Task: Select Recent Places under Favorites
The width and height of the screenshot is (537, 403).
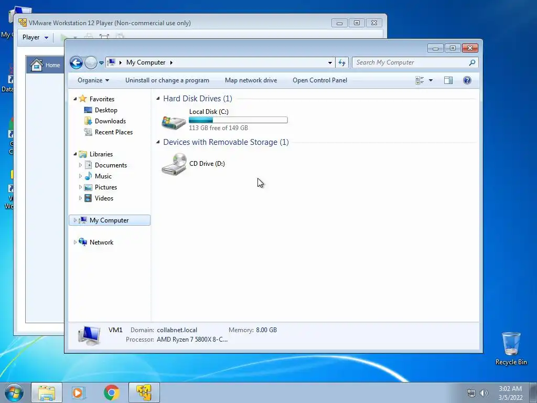Action: tap(114, 132)
